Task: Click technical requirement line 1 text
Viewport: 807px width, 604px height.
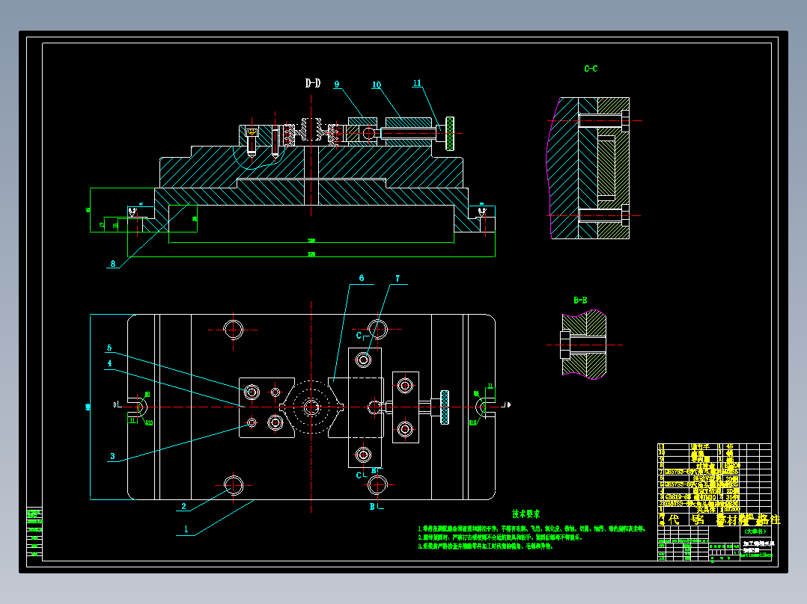Action: (x=532, y=528)
